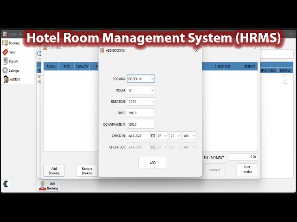
Task: Click the HRMS app title bar icon
Action: (5, 34)
